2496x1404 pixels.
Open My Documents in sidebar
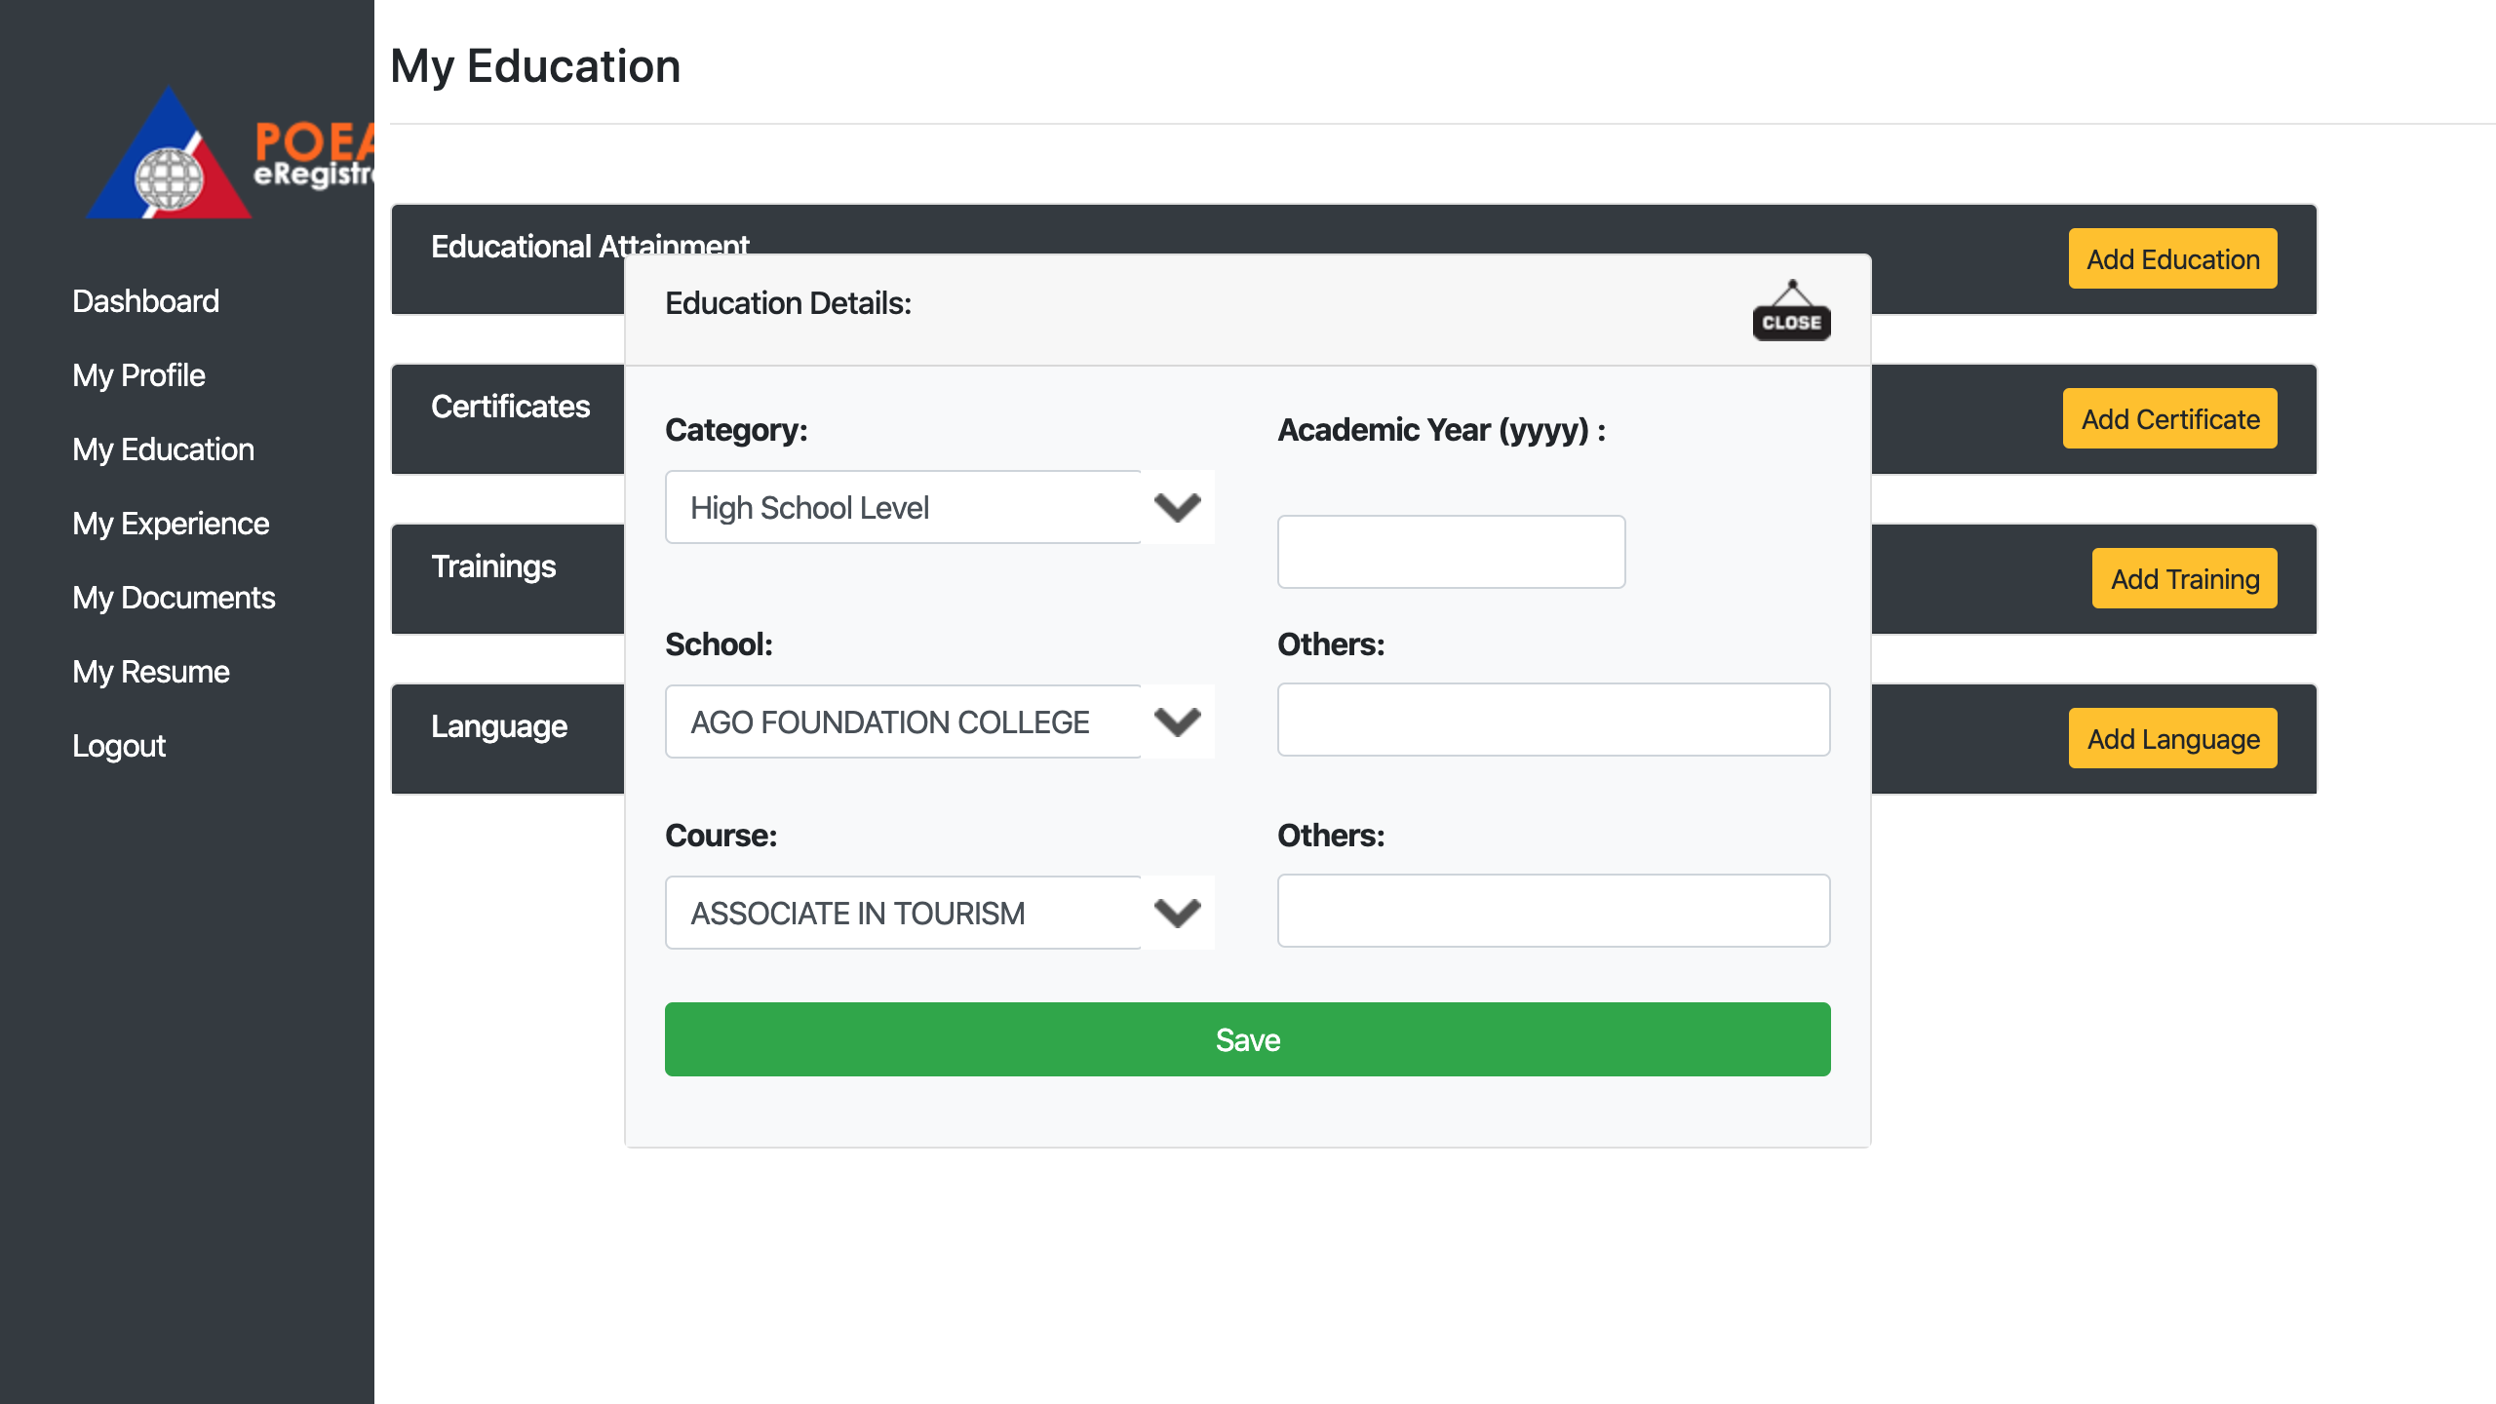pos(174,598)
